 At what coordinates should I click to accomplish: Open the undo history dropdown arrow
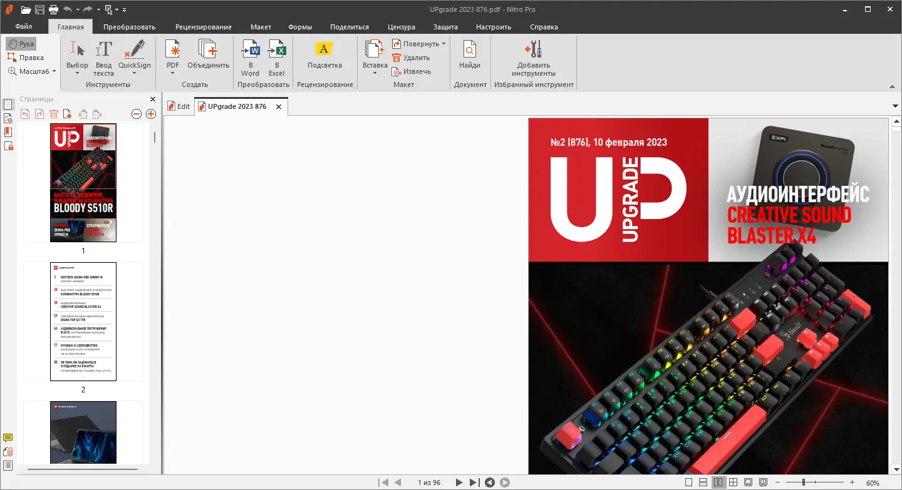77,10
